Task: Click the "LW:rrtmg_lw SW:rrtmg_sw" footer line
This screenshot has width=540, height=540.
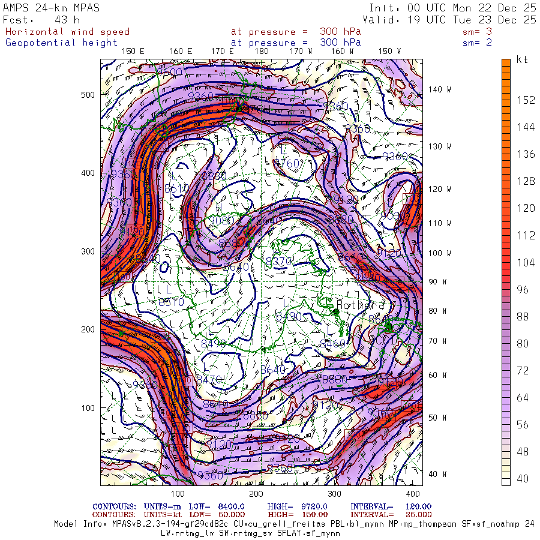Action: [x=250, y=533]
